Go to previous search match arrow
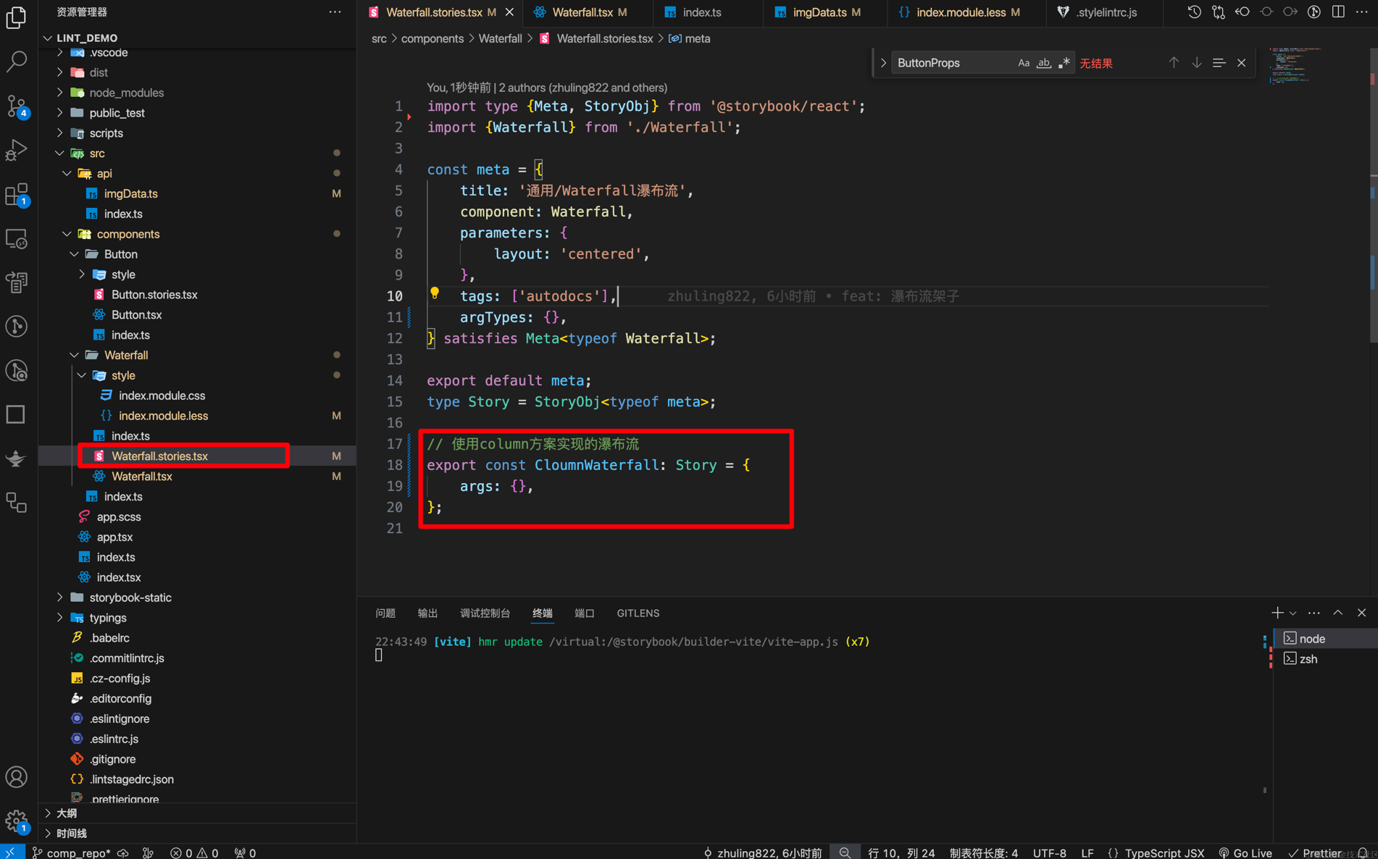The width and height of the screenshot is (1378, 859). (x=1174, y=63)
